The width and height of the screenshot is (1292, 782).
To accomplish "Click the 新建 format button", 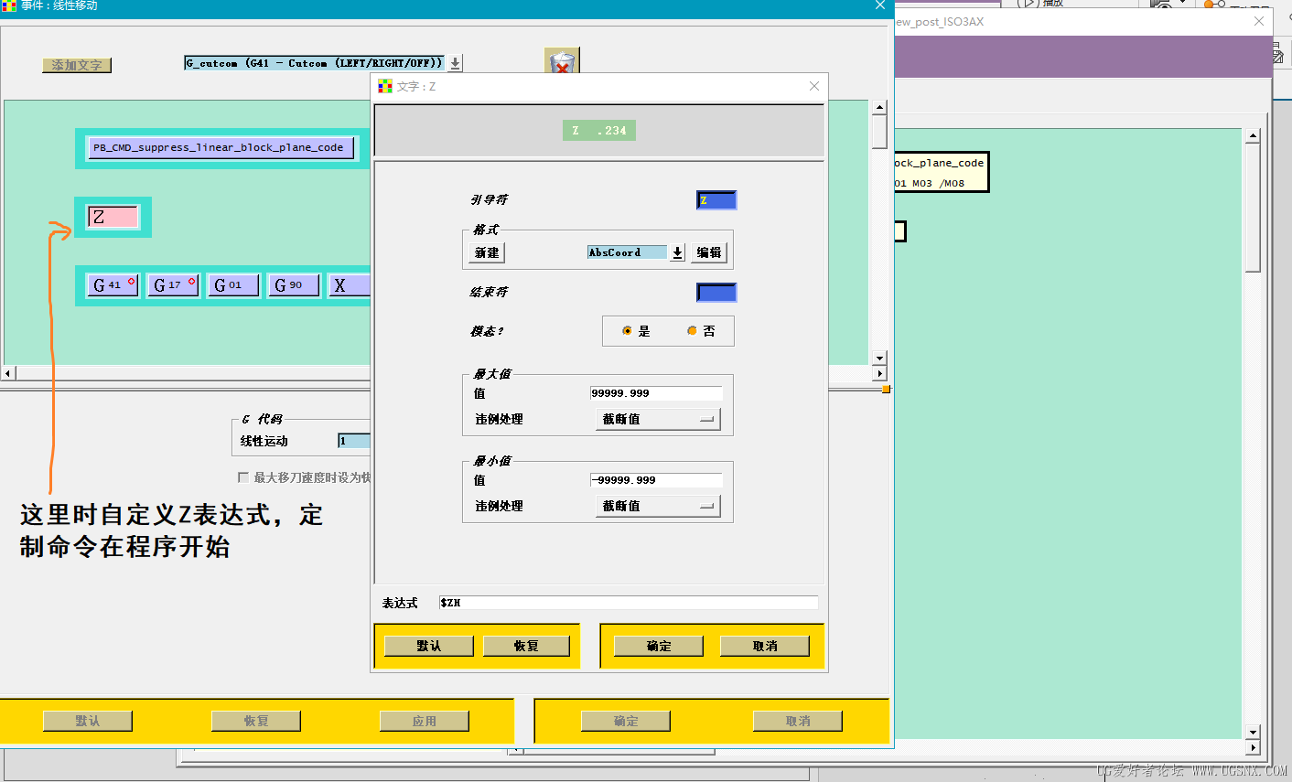I will 487,252.
